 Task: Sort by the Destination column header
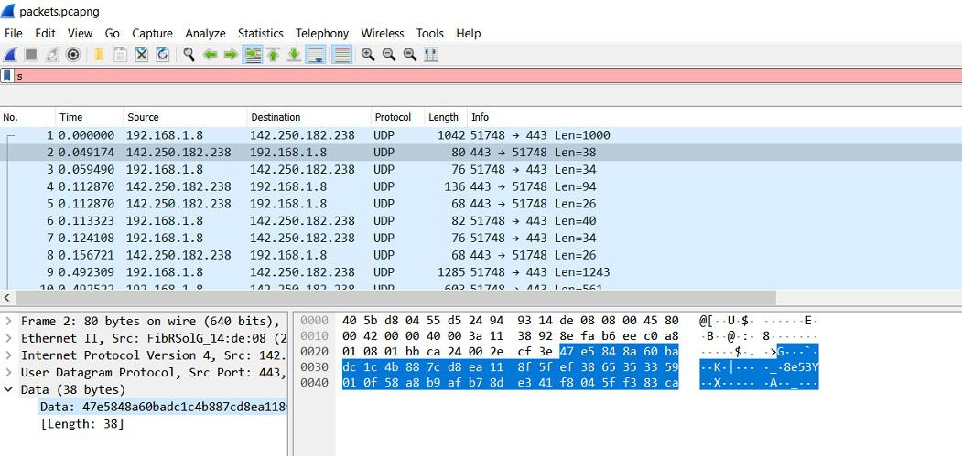click(309, 117)
